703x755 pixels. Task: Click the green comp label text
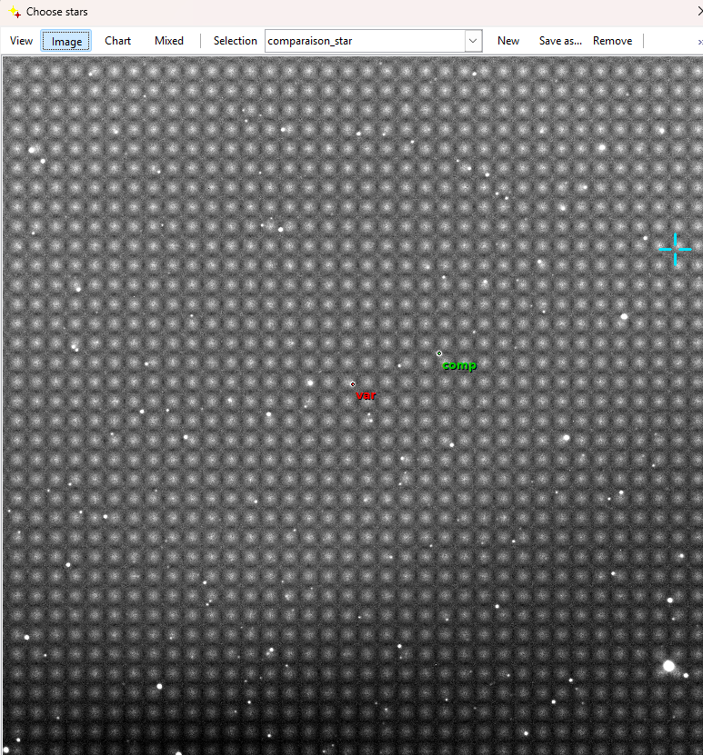(x=459, y=365)
